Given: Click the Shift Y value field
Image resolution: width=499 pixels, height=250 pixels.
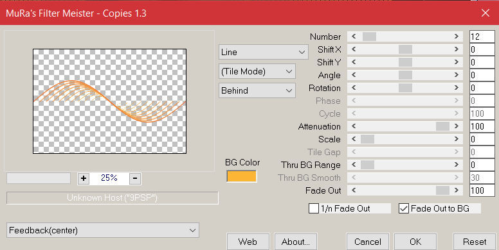Looking at the screenshot, I should [x=482, y=62].
